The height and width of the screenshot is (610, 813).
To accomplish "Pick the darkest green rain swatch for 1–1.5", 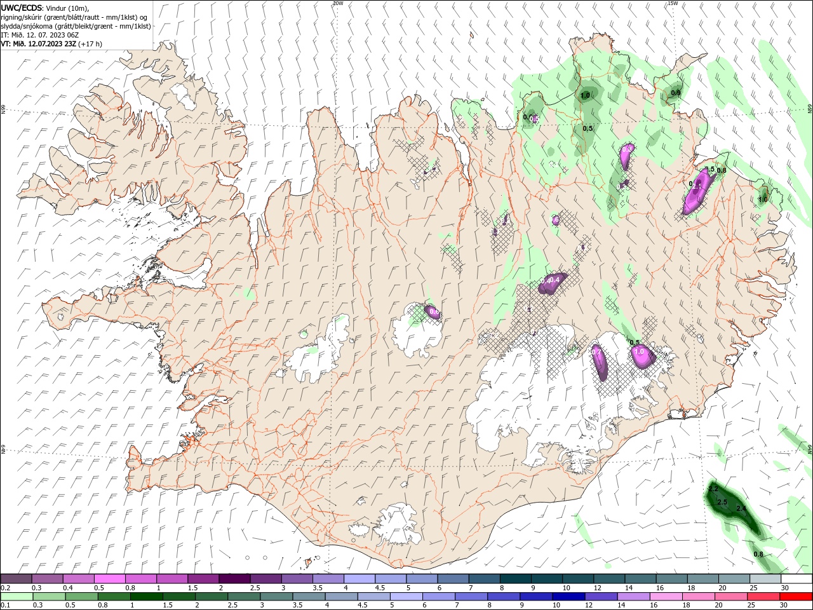I will tap(146, 597).
